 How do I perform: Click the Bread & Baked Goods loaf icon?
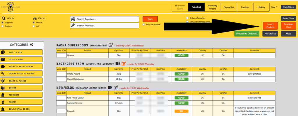pyautogui.click(x=3, y=66)
